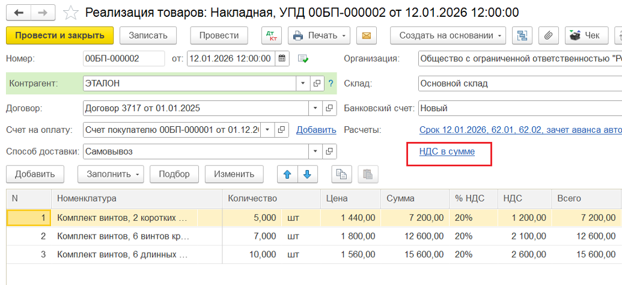This screenshot has height=285, width=622.
Task: Move selected row down with blue arrow
Action: (x=307, y=174)
